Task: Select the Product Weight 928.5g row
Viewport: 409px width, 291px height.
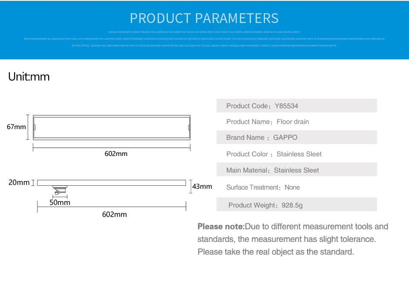Action: [x=297, y=205]
